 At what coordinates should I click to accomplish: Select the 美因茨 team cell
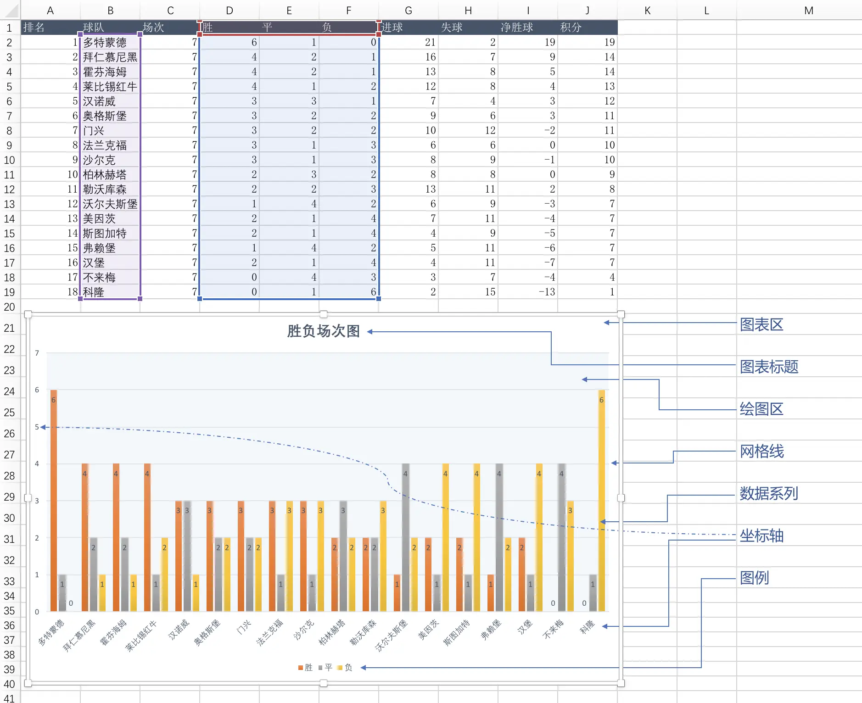pos(110,218)
